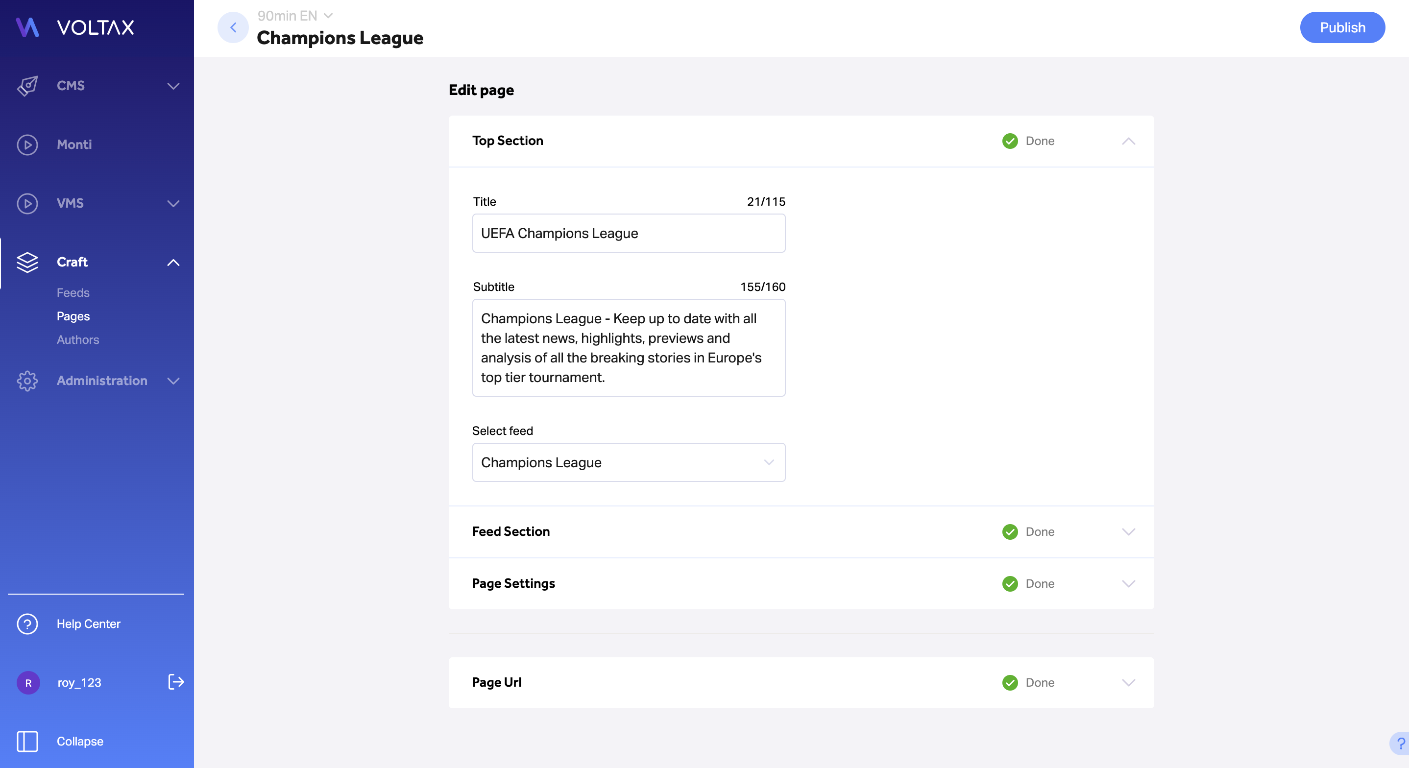Image resolution: width=1409 pixels, height=768 pixels.
Task: Click the 21/115 title counter
Action: coord(766,202)
